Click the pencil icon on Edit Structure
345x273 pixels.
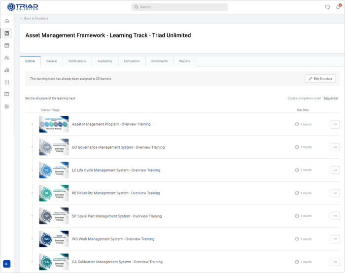click(310, 78)
